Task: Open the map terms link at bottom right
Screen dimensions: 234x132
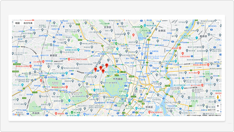Action: click(205, 115)
